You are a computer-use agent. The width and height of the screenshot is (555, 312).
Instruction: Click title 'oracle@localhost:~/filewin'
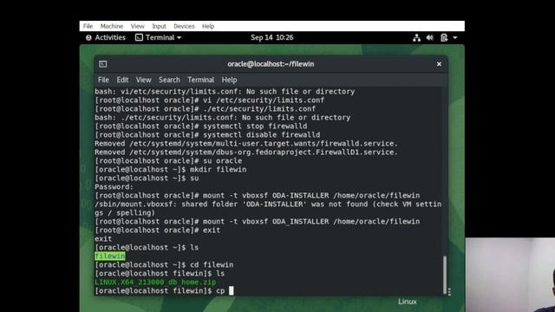coord(271,64)
